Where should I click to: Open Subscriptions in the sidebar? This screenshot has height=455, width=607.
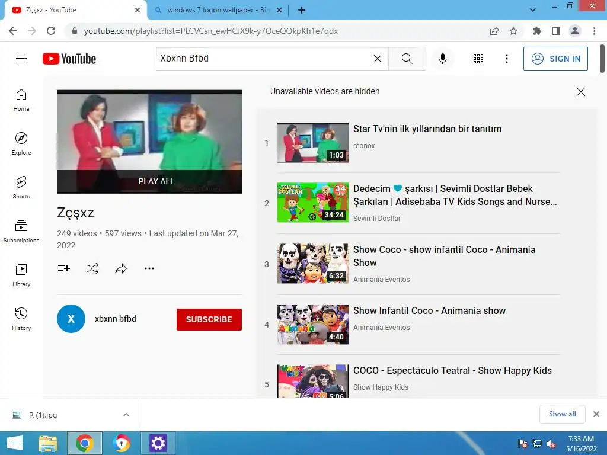[x=21, y=232]
